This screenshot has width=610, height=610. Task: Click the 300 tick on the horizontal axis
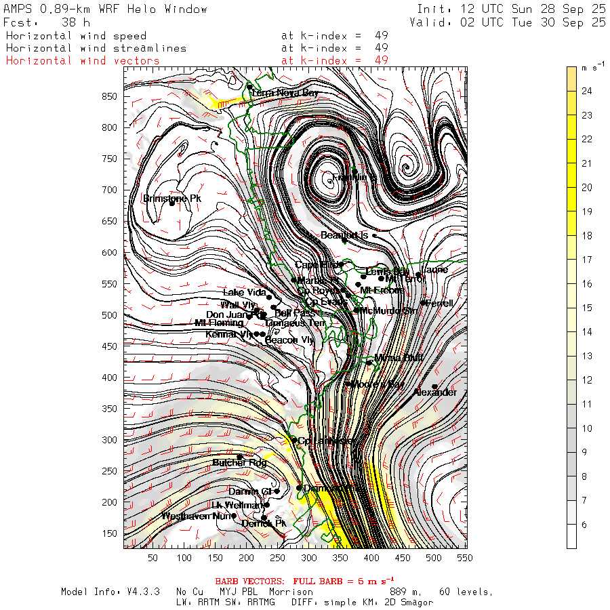coord(309,558)
